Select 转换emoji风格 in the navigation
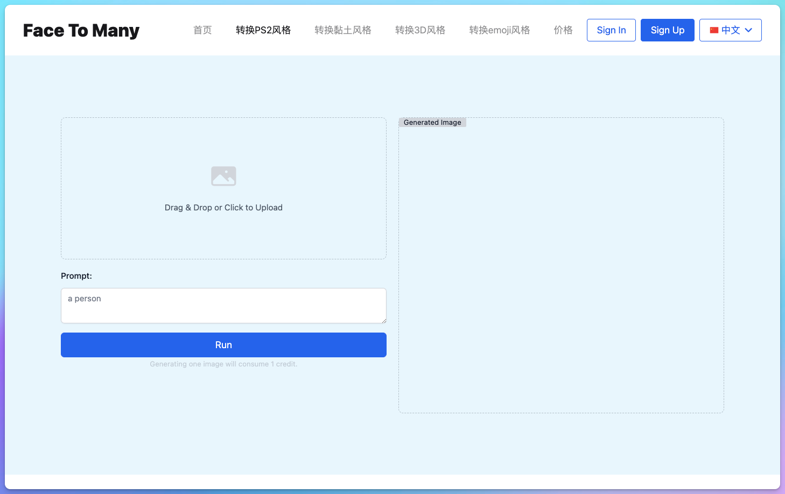Image resolution: width=785 pixels, height=494 pixels. pyautogui.click(x=499, y=30)
